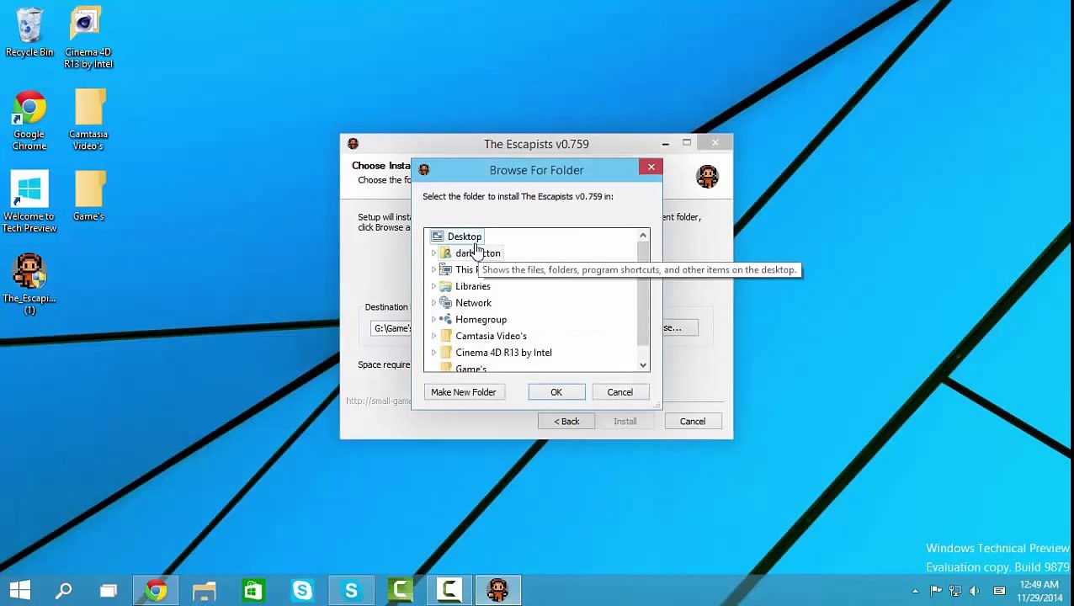Close the Browse For Folder dialog
This screenshot has width=1074, height=606.
[x=651, y=167]
